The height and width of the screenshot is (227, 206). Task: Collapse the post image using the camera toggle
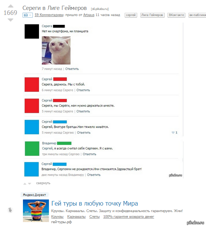tap(28, 15)
